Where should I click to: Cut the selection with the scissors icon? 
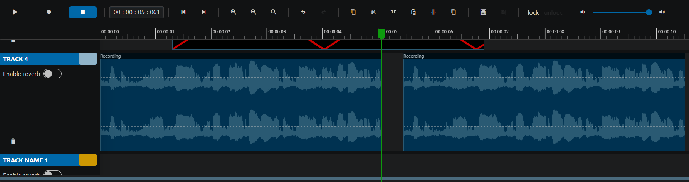(373, 12)
